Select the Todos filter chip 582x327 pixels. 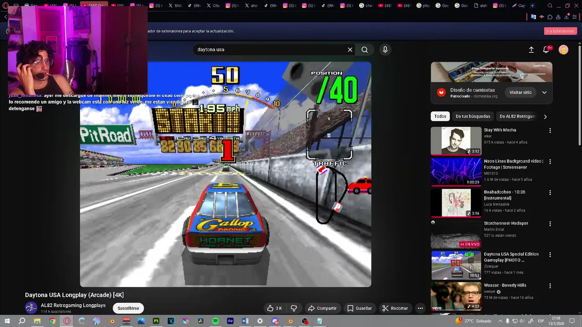pos(440,116)
